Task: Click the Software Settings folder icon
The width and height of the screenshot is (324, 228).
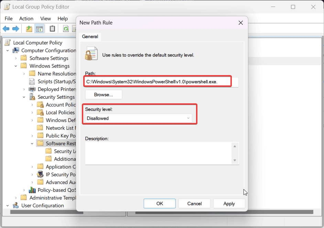Action: pyautogui.click(x=24, y=58)
